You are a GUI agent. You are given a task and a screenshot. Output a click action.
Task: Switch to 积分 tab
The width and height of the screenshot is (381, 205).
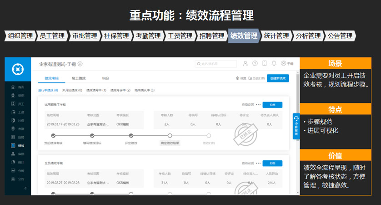tap(105, 78)
